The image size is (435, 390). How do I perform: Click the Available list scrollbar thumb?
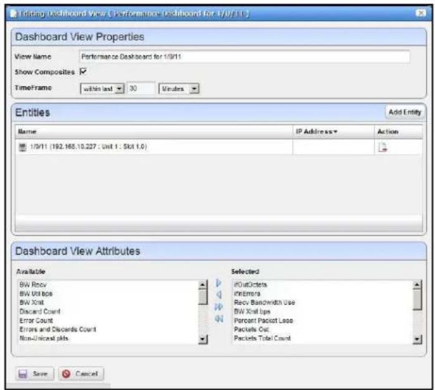pyautogui.click(x=203, y=297)
